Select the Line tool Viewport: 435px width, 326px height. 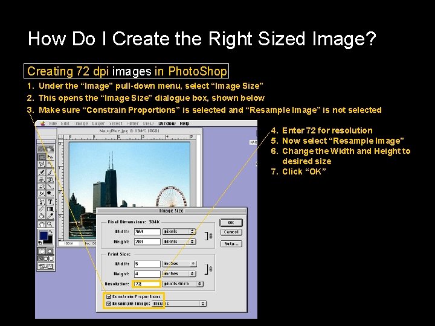(x=50, y=187)
